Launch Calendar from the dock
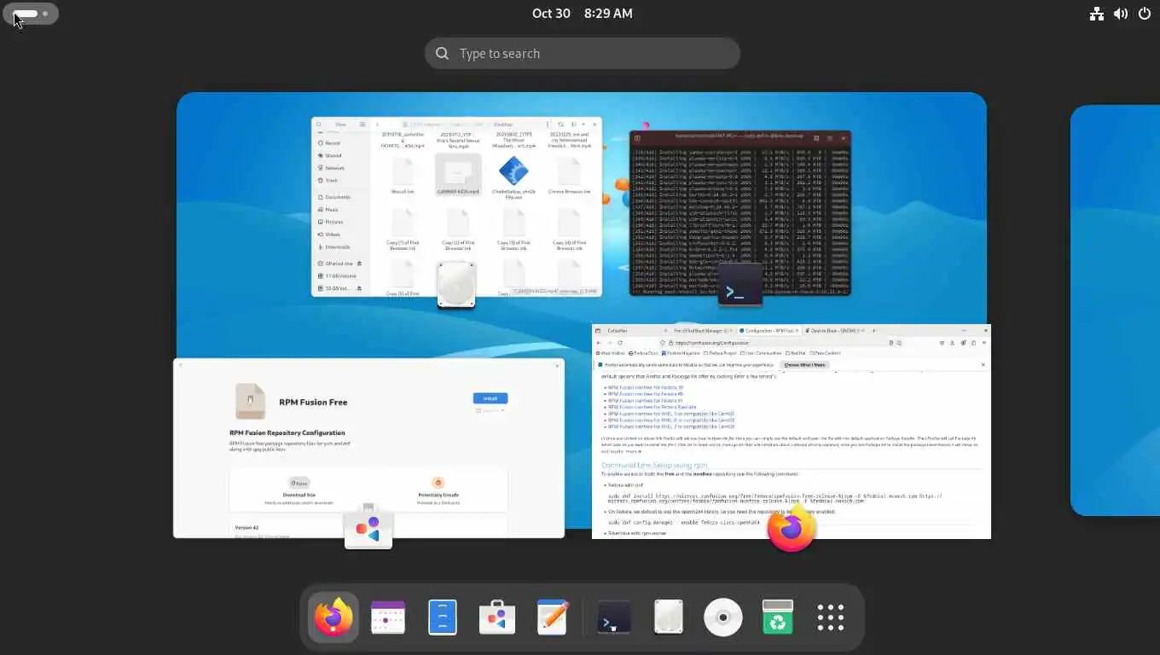The height and width of the screenshot is (655, 1160). [x=388, y=617]
